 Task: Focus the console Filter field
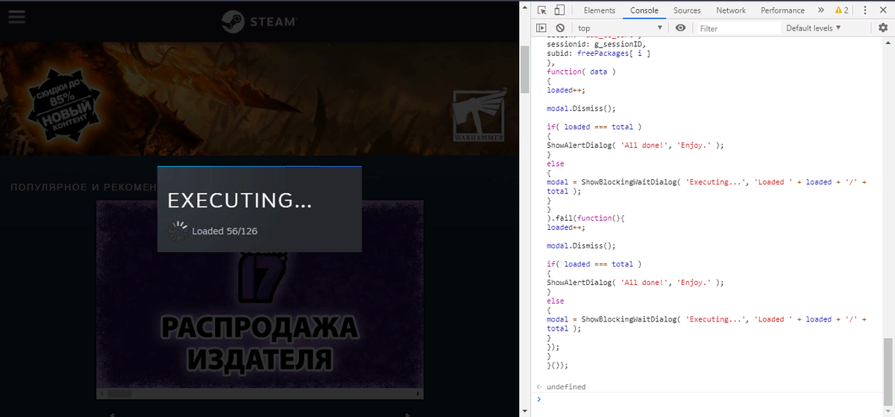coord(738,28)
